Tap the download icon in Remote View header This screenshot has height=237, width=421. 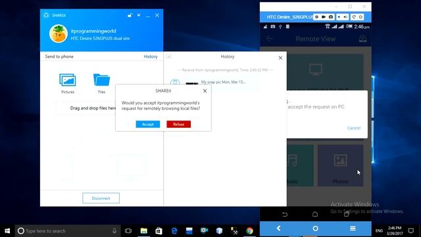362,39
